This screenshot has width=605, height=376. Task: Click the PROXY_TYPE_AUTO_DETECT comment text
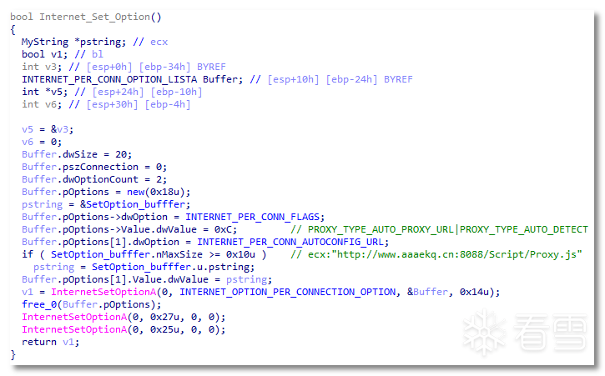pos(524,229)
